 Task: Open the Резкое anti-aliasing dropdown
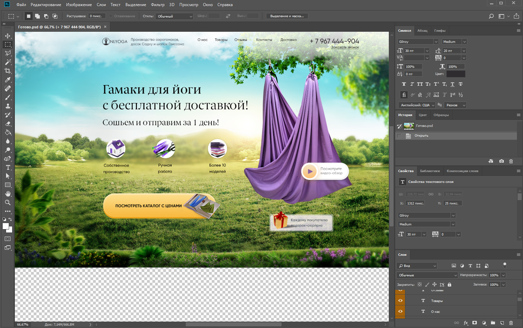[455, 105]
